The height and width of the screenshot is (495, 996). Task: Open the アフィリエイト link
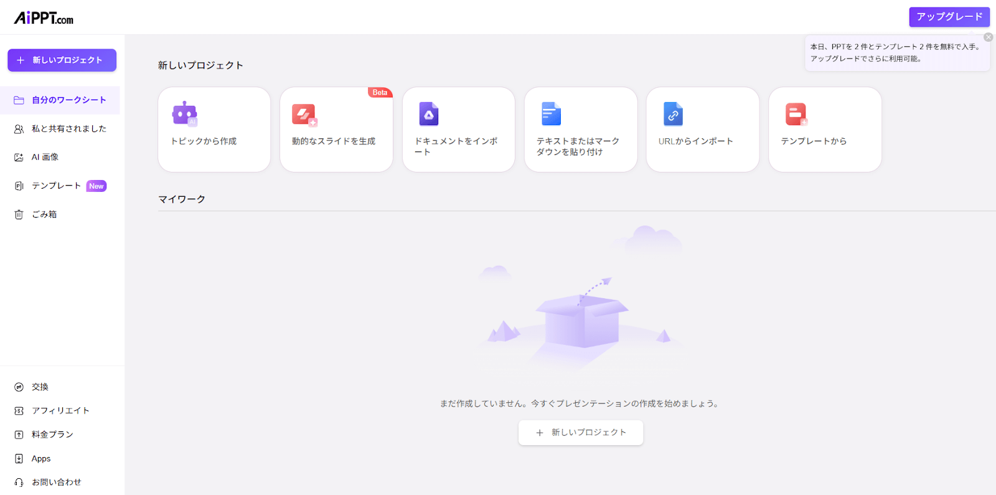click(x=60, y=411)
